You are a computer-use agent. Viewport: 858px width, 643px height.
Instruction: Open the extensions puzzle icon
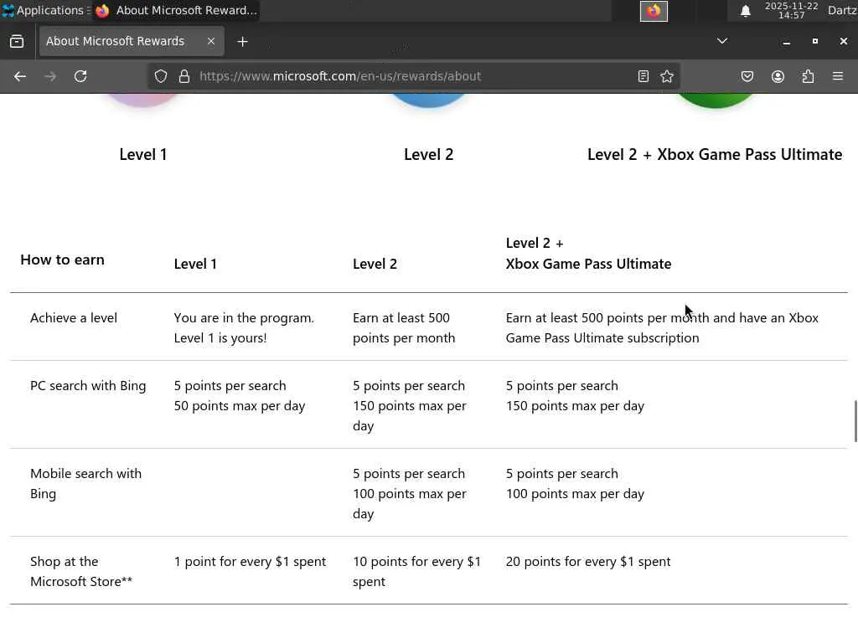tap(809, 76)
